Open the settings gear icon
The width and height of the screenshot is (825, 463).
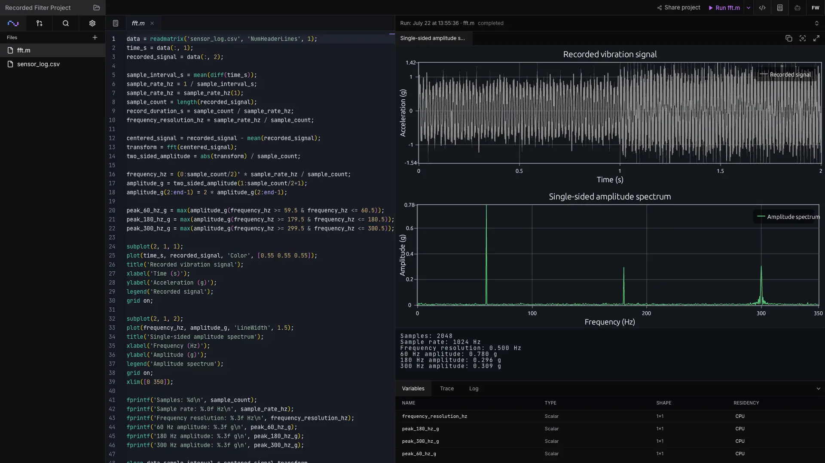(92, 23)
